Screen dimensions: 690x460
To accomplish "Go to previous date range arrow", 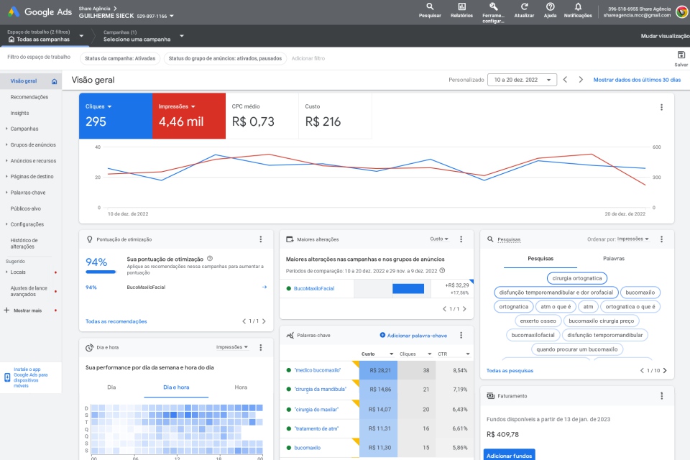I will [565, 80].
